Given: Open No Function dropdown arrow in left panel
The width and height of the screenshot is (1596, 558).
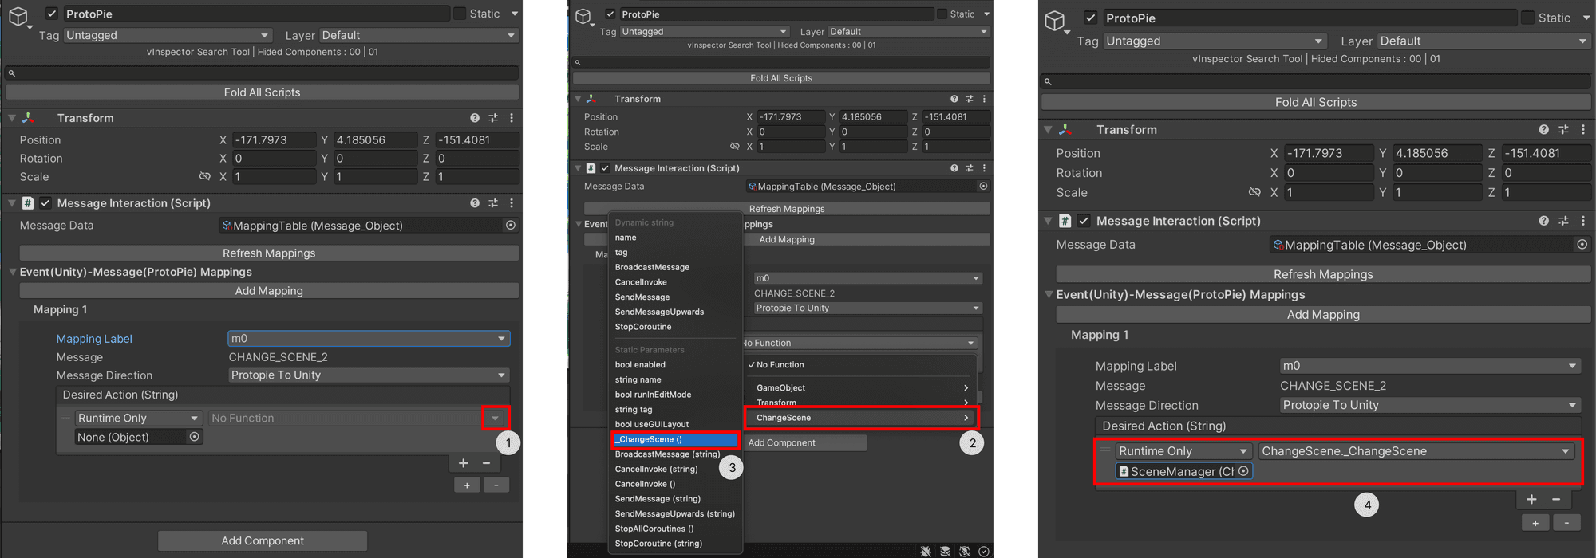Looking at the screenshot, I should pos(495,418).
